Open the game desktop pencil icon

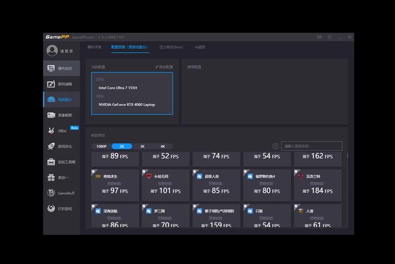pyautogui.click(x=51, y=84)
